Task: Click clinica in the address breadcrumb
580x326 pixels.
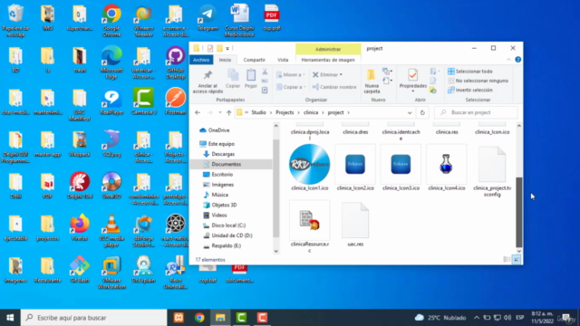Action: (311, 112)
